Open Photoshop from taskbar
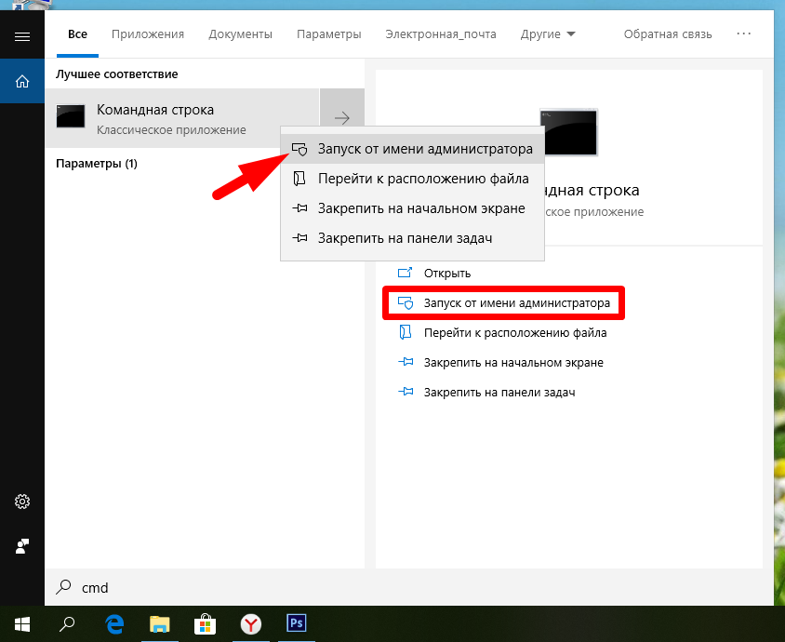 [297, 623]
